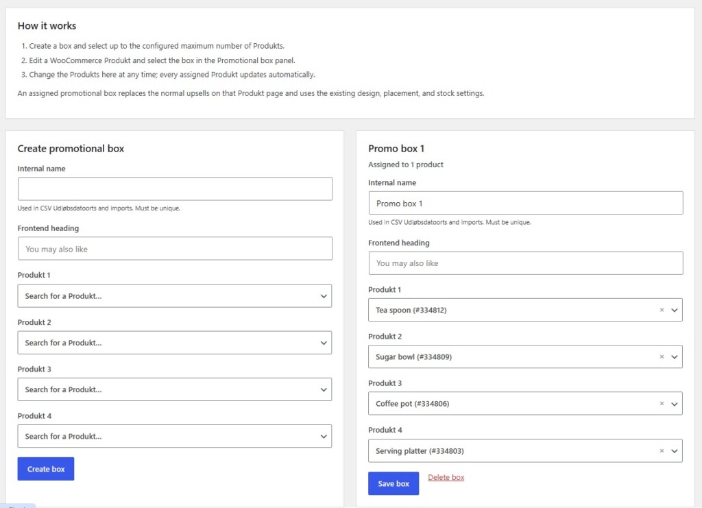Click the "Produkt 1" label above Tea spoon
Screen dimensions: 702x508
pyautogui.click(x=385, y=289)
